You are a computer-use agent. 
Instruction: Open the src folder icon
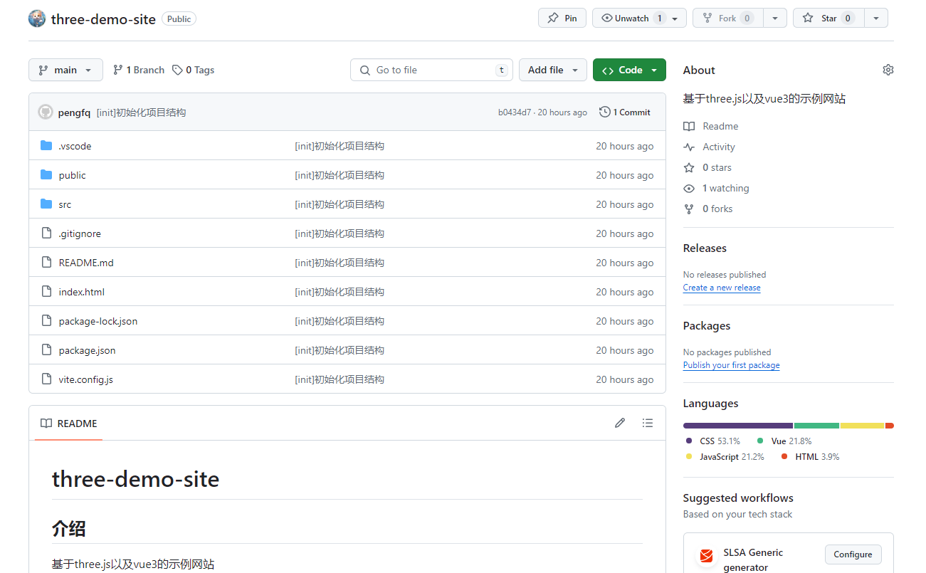(46, 204)
